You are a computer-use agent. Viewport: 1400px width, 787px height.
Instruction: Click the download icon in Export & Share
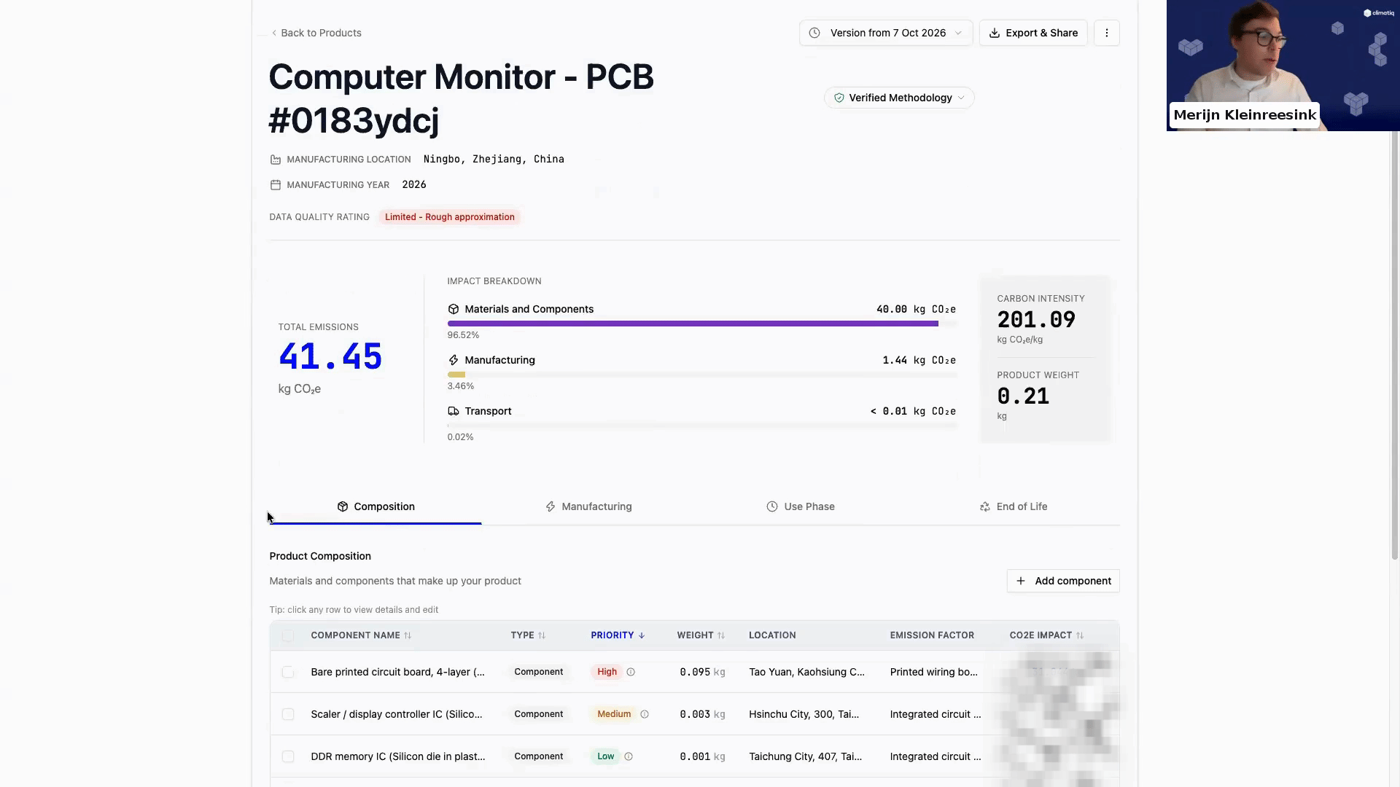pyautogui.click(x=994, y=33)
